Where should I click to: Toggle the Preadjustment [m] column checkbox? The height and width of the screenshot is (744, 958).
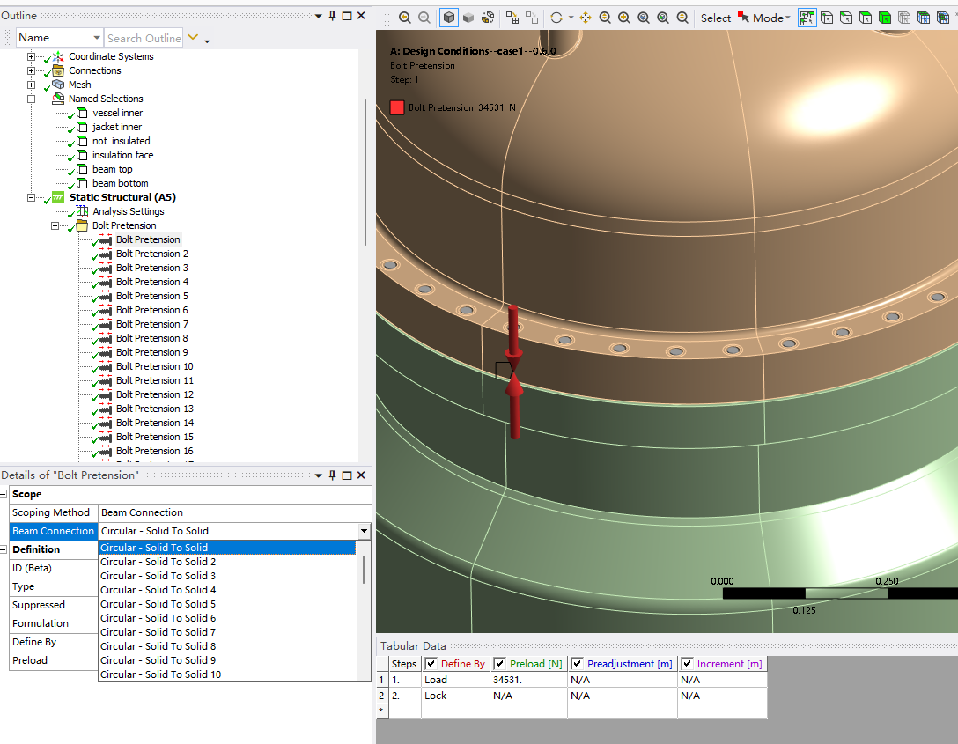pos(577,663)
